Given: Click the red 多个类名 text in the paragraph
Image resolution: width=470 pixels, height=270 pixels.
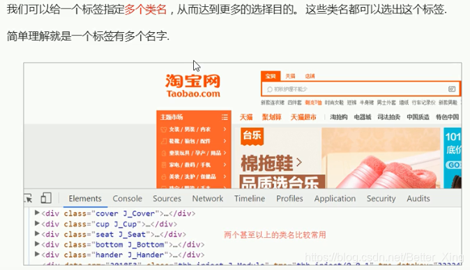Looking at the screenshot, I should [x=146, y=10].
